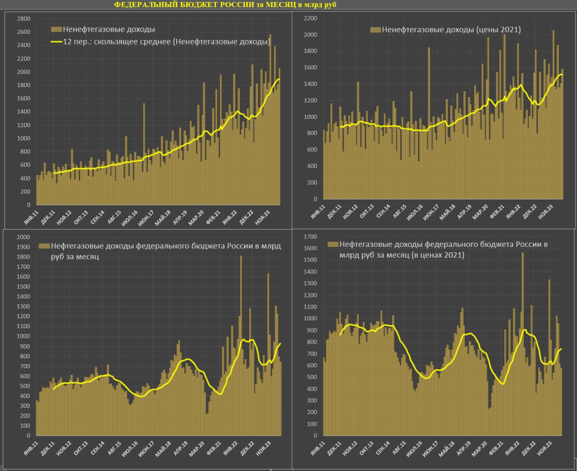The image size is (577, 471).
Task: Click the 2200 y-axis label in top-right chart
Action: (310, 18)
